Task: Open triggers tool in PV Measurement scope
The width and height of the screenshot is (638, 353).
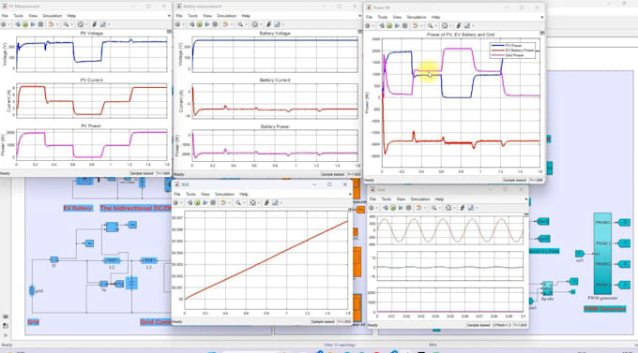Action: click(x=95, y=24)
